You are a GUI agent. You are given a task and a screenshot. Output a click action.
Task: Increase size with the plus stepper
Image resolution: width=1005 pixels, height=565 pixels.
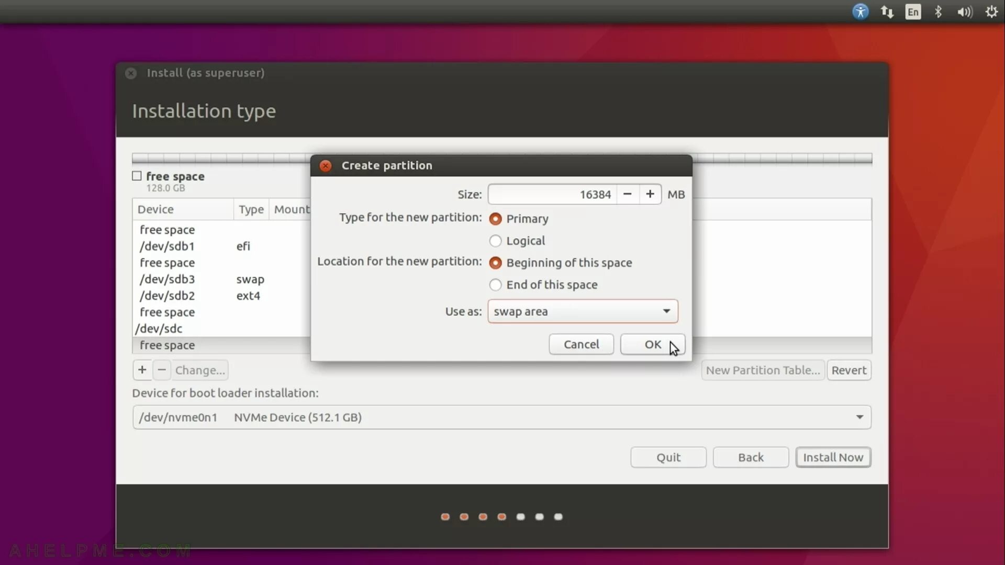650,194
